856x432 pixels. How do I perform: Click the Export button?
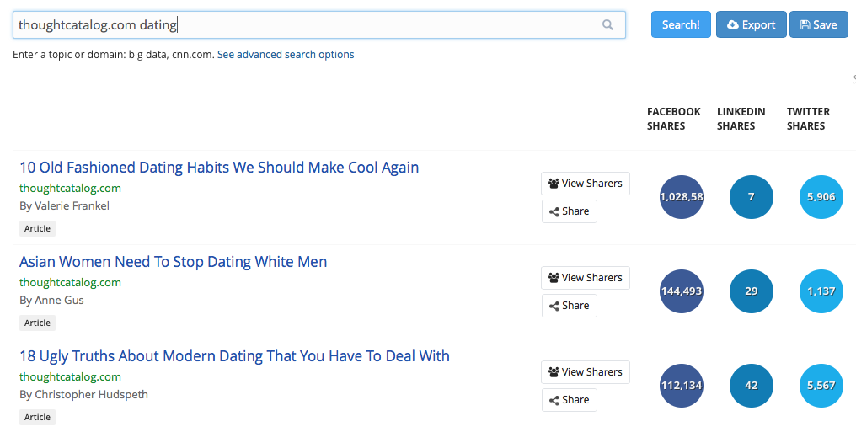click(x=751, y=24)
